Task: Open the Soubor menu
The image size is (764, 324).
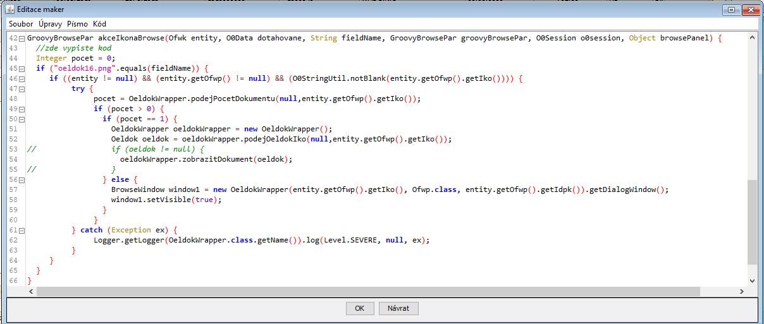Action: point(21,24)
